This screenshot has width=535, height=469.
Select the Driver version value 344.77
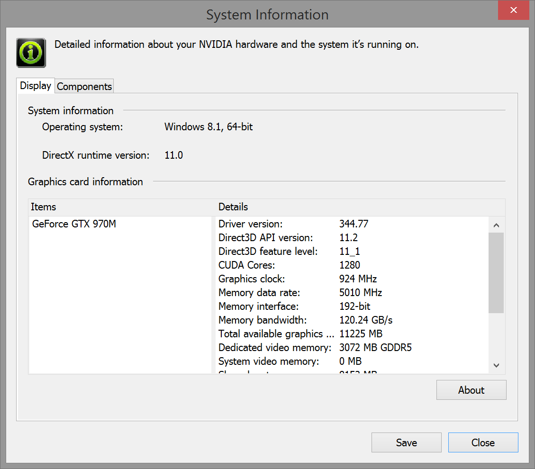coord(354,224)
